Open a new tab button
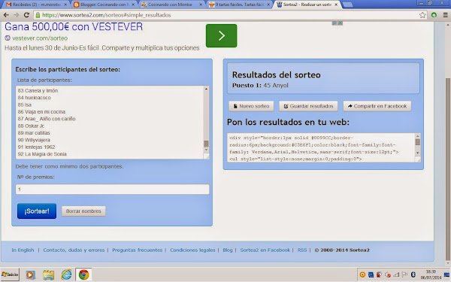 tap(348, 5)
